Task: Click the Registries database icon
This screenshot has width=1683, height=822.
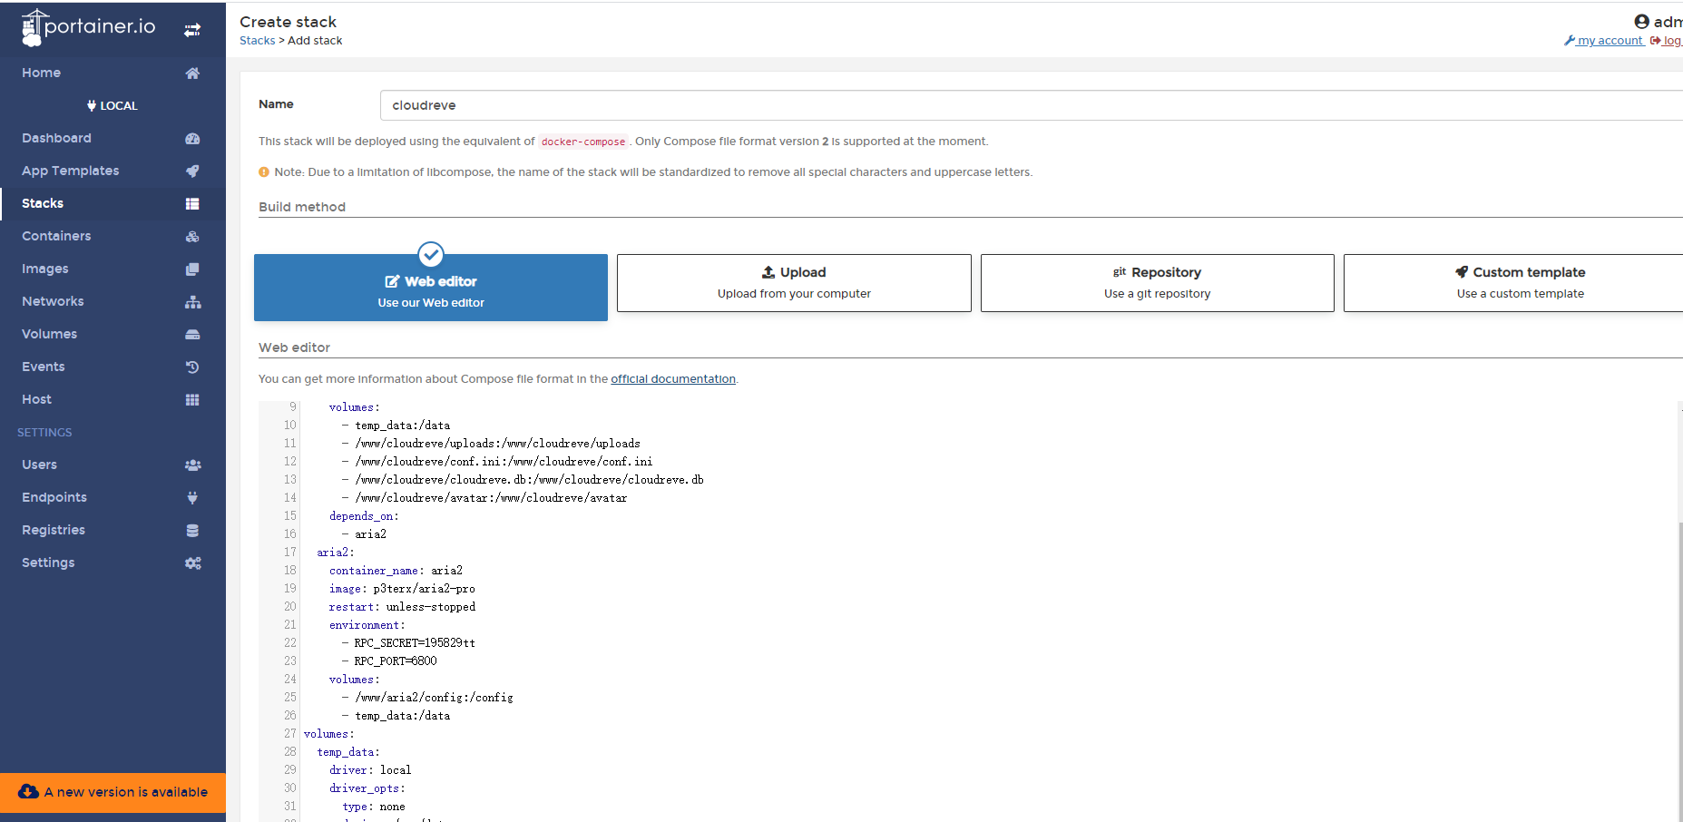Action: coord(192,531)
